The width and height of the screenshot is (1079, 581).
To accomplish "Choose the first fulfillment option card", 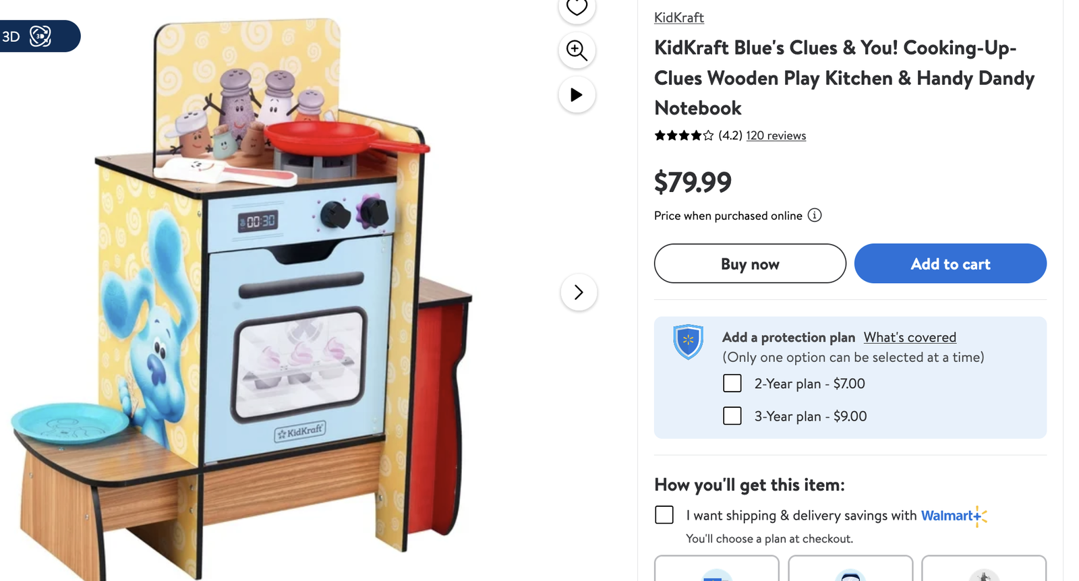I will click(717, 568).
